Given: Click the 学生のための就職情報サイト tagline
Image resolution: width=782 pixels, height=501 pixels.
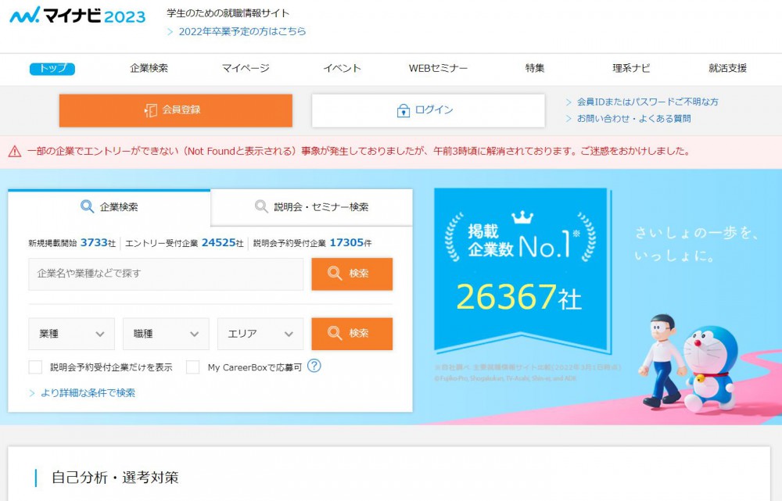Looking at the screenshot, I should click(228, 13).
